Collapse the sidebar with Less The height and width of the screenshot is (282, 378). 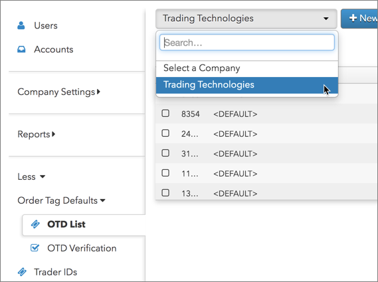point(31,176)
